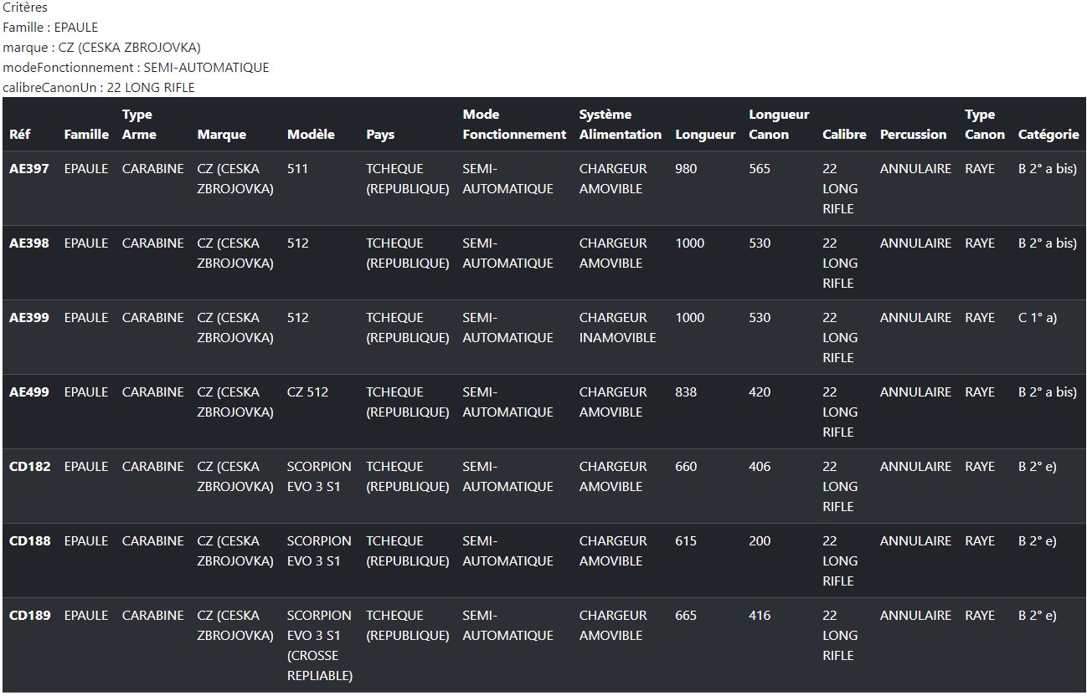Viewport: 1087px width, 696px height.
Task: Click model 'SCORPION EVO 3 S1' in row CD182
Action: (x=319, y=476)
